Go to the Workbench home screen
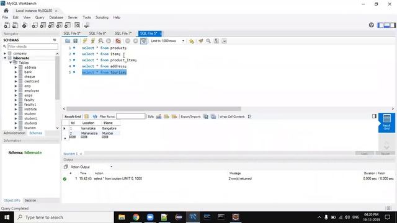The image size is (397, 223). [6, 11]
